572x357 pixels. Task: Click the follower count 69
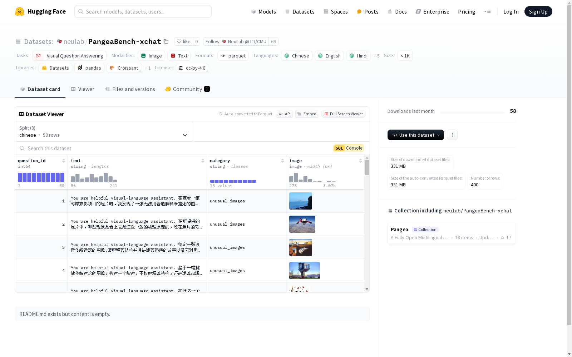point(273,41)
